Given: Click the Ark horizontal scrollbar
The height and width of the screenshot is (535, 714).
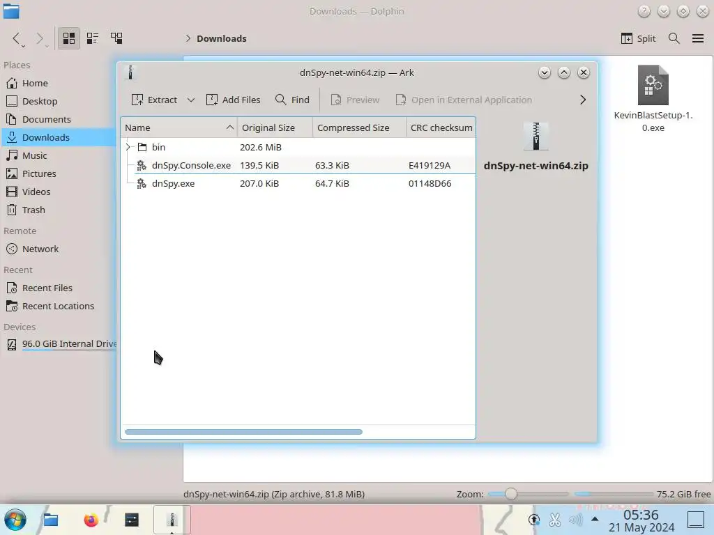Looking at the screenshot, I should (x=243, y=432).
